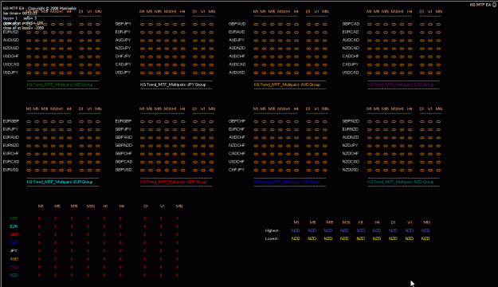
Task: Click GBPCAD pair label in GBP Group
Action: (x=124, y=162)
